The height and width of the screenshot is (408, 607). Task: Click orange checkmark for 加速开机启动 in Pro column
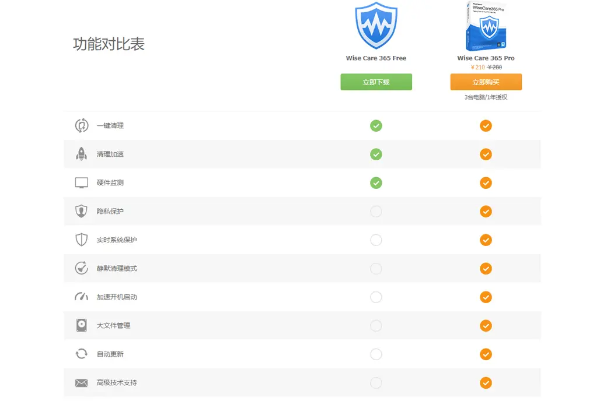(486, 297)
